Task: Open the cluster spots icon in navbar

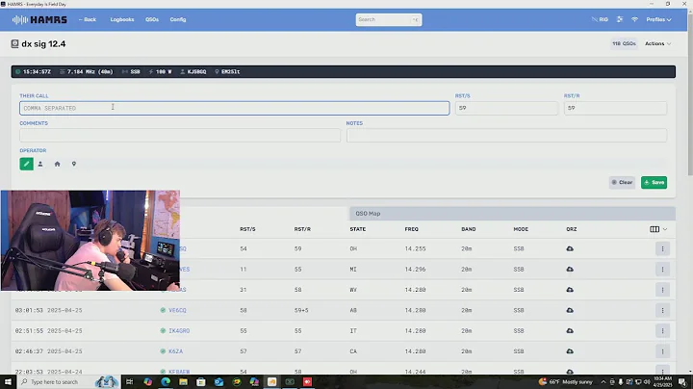Action: (x=620, y=19)
